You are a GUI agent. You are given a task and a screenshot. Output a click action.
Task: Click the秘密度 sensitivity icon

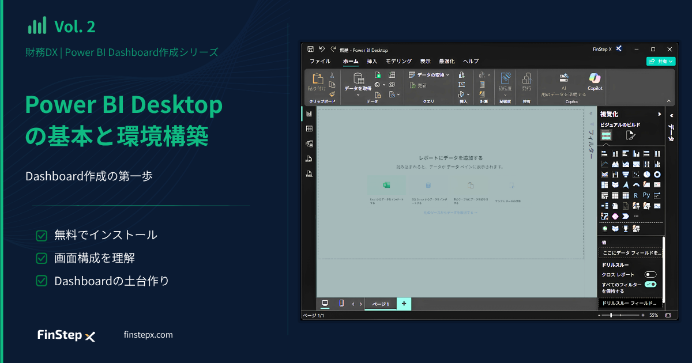pyautogui.click(x=505, y=78)
